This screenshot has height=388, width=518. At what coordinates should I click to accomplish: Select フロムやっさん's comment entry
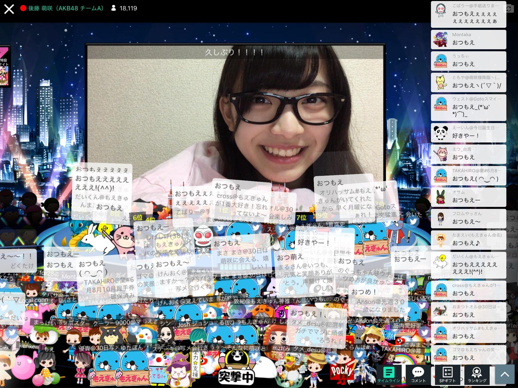468,218
